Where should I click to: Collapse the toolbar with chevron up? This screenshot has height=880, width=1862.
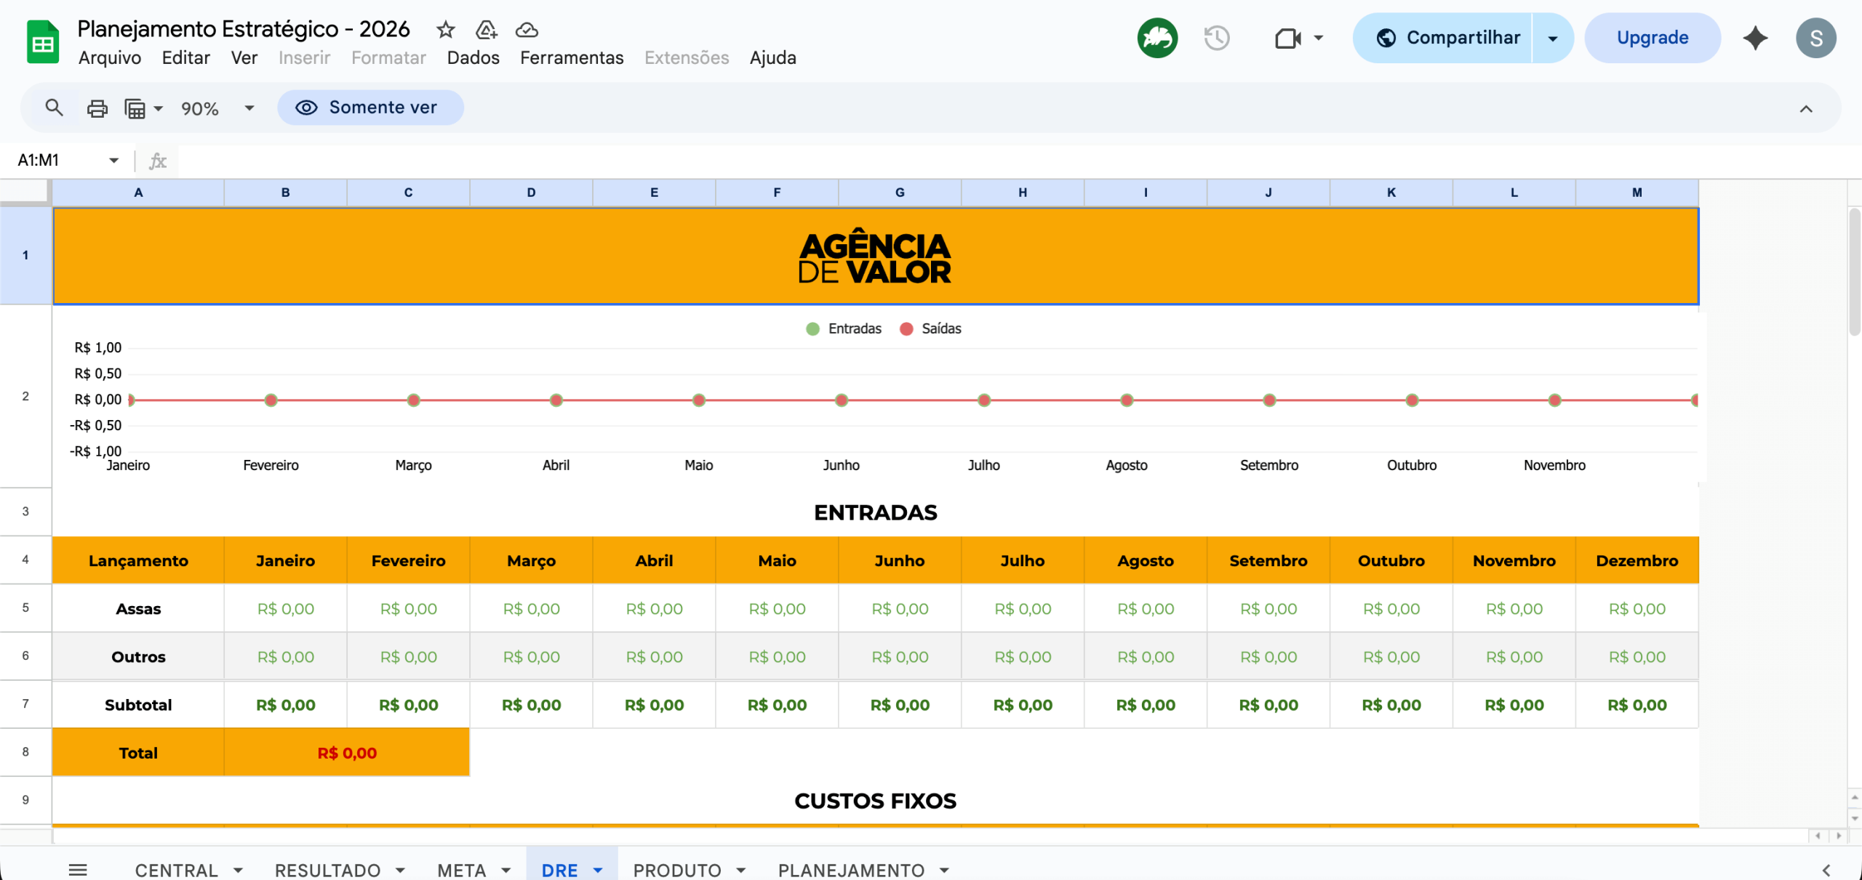click(1805, 109)
